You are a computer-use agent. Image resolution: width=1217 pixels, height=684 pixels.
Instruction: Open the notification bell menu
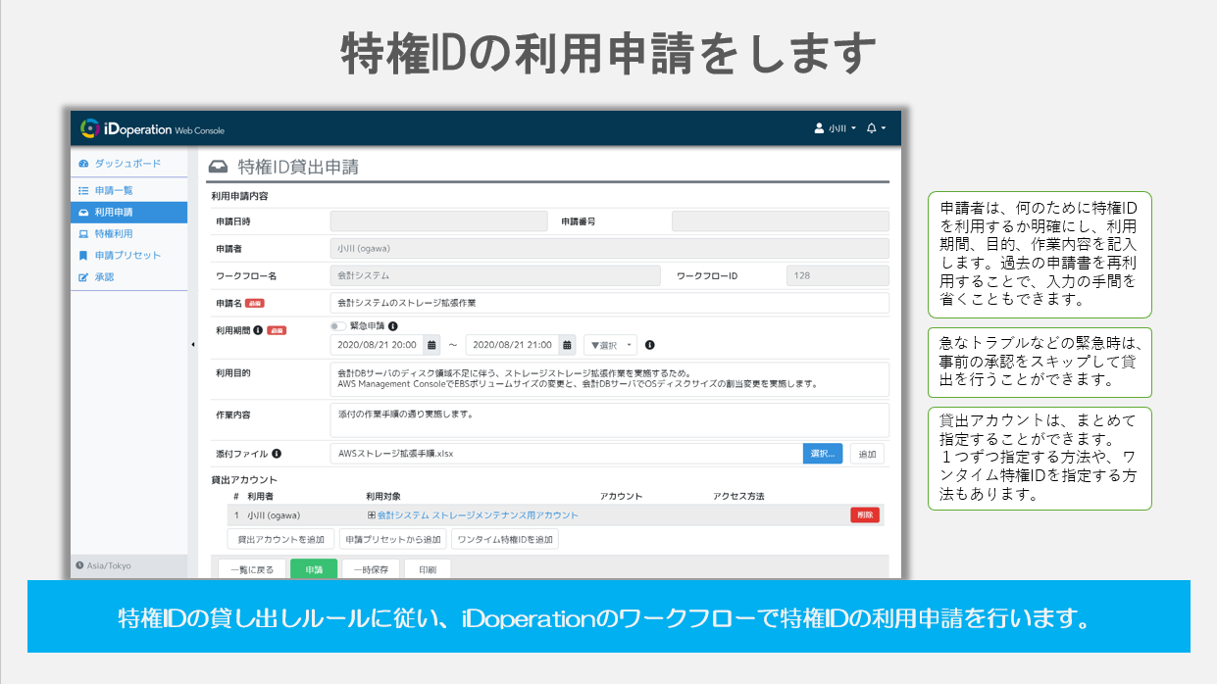click(x=875, y=128)
